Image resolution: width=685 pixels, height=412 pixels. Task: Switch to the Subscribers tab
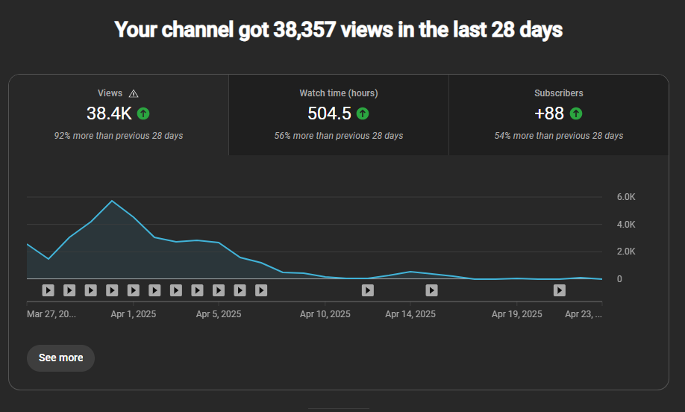tap(558, 114)
